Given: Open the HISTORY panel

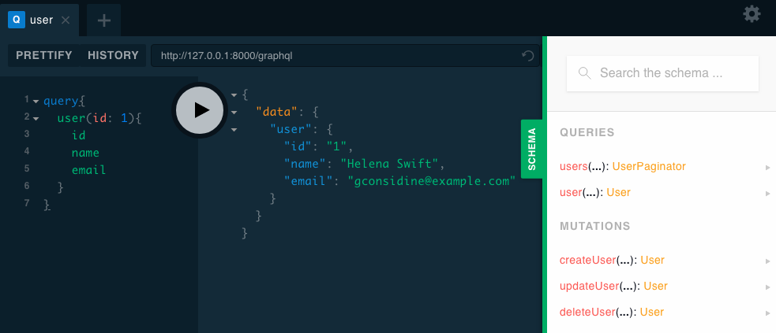Looking at the screenshot, I should (x=114, y=55).
